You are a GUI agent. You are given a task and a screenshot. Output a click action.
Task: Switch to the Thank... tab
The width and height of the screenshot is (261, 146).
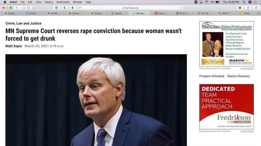coord(246,13)
